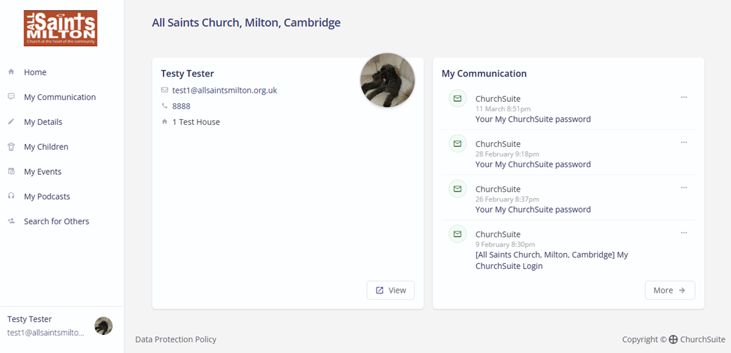The image size is (731, 353).
Task: Click More to see all communication
Action: coord(669,290)
